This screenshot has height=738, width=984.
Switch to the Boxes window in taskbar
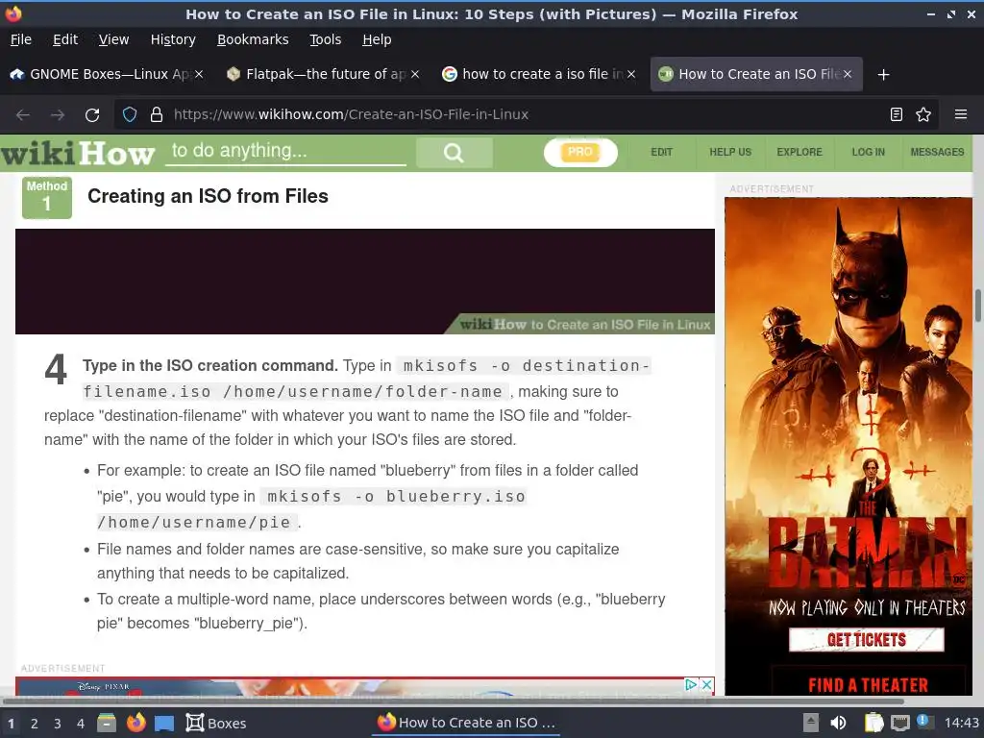(216, 723)
